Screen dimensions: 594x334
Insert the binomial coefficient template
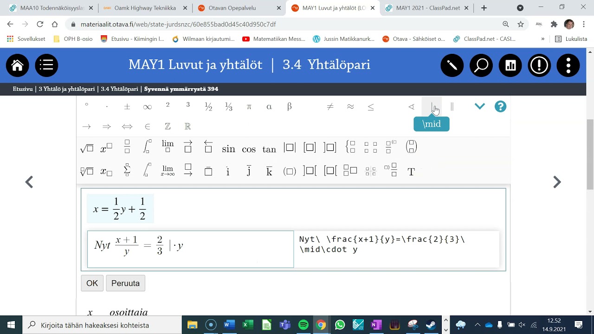411,147
